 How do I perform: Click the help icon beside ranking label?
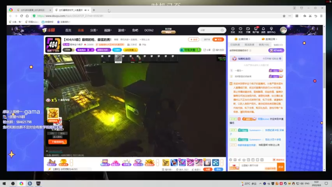pyautogui.click(x=250, y=50)
